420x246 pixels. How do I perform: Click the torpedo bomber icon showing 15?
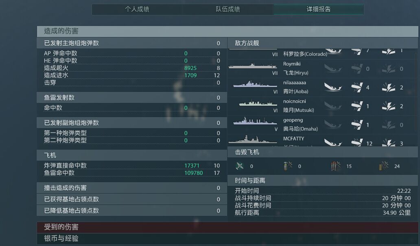pyautogui.click(x=336, y=166)
